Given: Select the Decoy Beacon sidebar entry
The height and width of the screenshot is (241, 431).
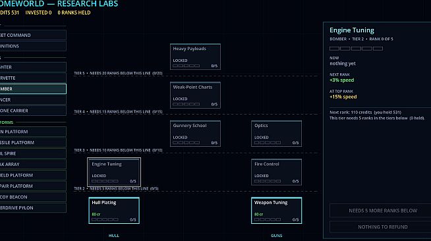Looking at the screenshot, I should [33, 197].
